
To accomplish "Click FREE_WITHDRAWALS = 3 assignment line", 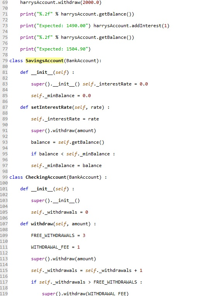I will tap(58, 235).
